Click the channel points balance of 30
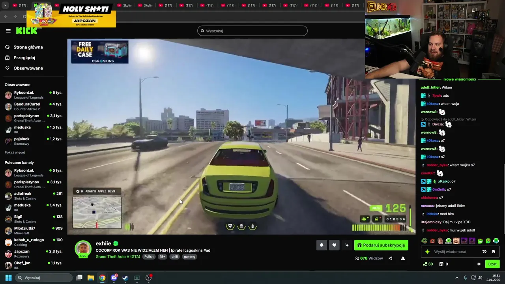Screen dimensions: 505x284 (x=428, y=264)
